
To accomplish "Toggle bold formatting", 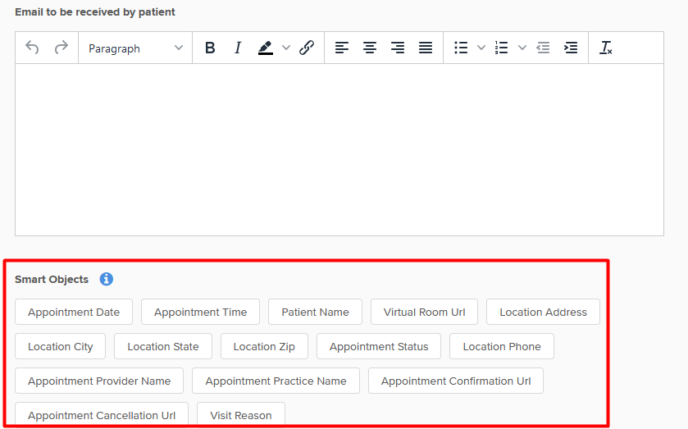I will pos(210,48).
